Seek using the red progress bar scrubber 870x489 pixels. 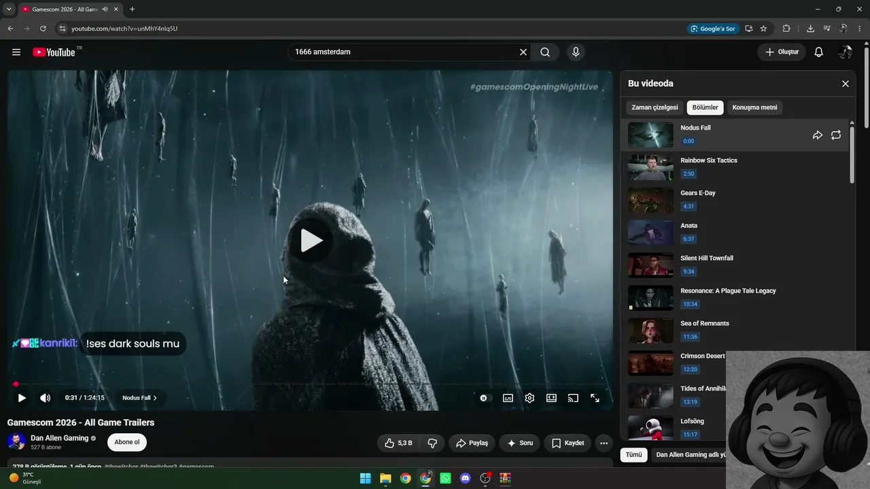(x=16, y=384)
